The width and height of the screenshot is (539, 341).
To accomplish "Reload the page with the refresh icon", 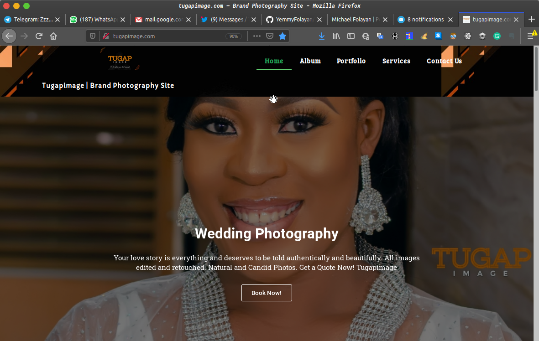I will (39, 36).
